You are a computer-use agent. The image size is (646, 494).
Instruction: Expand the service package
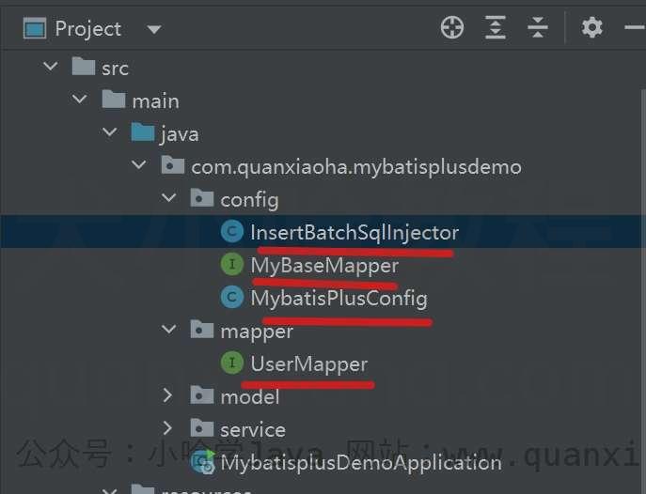coord(167,428)
